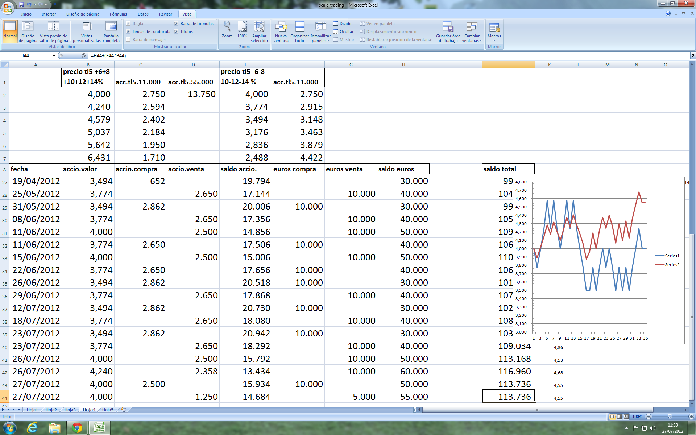Click the Ocultar window button
Image resolution: width=696 pixels, height=435 pixels.
(x=343, y=32)
